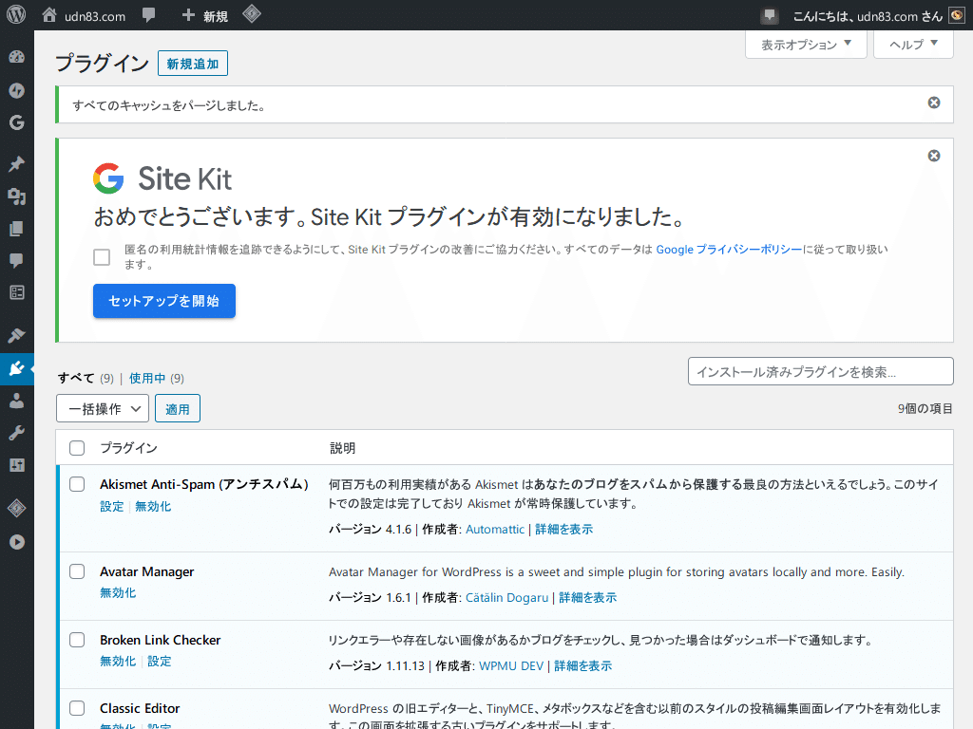The width and height of the screenshot is (973, 729).
Task: Click the Google G Site Kit logo
Action: tap(108, 178)
